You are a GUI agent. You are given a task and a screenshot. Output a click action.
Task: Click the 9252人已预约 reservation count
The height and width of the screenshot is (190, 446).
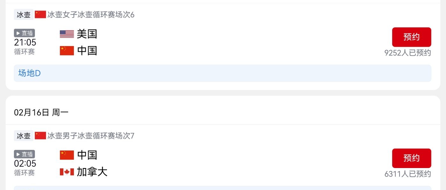[x=407, y=53]
